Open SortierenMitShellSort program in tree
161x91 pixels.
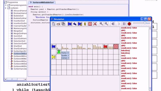pos(19,66)
